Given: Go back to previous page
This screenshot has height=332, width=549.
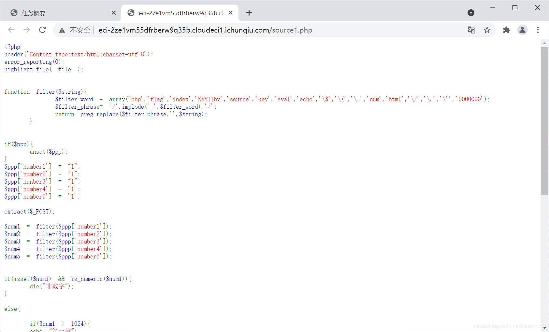Looking at the screenshot, I should [11, 30].
